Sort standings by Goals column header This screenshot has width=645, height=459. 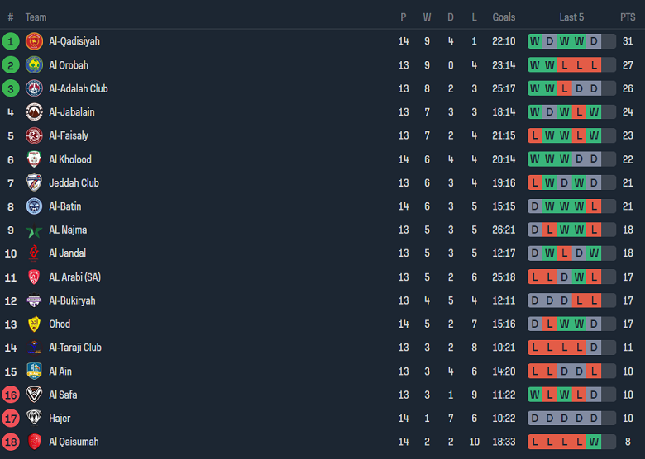[x=504, y=17]
